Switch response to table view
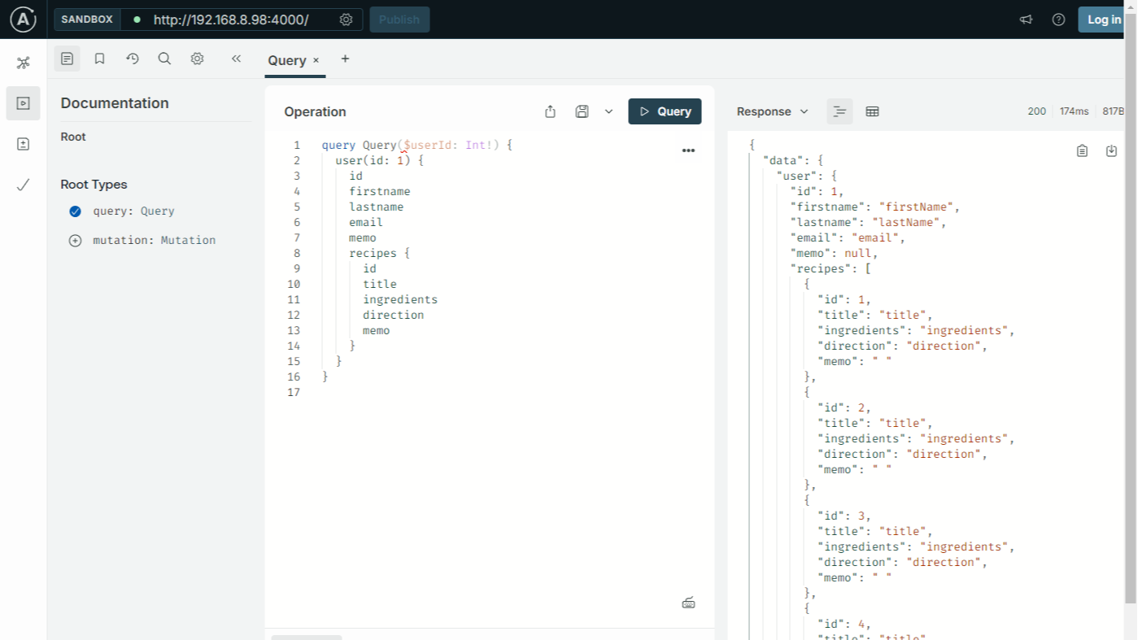Image resolution: width=1138 pixels, height=640 pixels. 872,111
